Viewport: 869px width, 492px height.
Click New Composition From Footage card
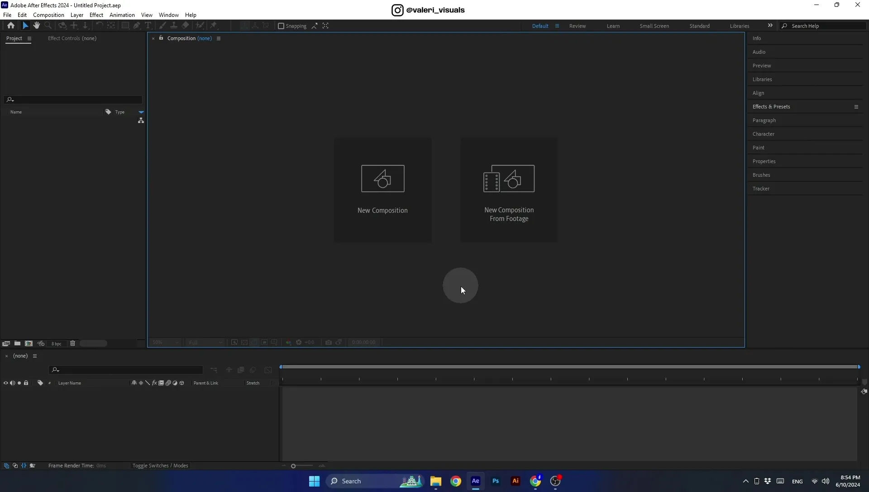[x=509, y=190]
